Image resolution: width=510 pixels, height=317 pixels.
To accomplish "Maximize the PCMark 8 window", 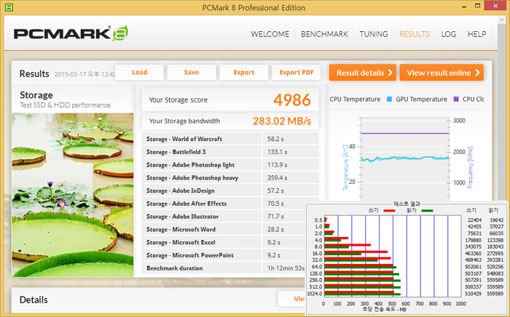I will coord(477,6).
